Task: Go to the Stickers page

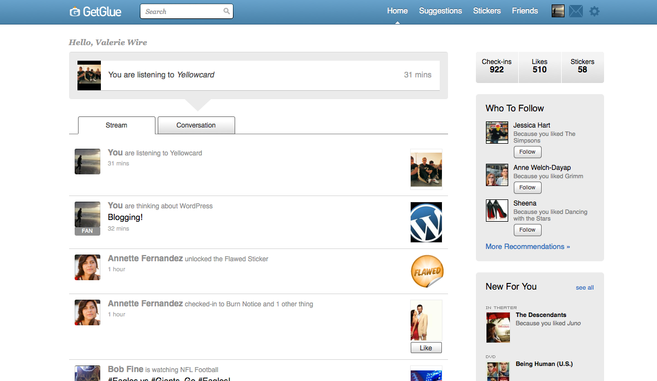Action: [x=486, y=11]
